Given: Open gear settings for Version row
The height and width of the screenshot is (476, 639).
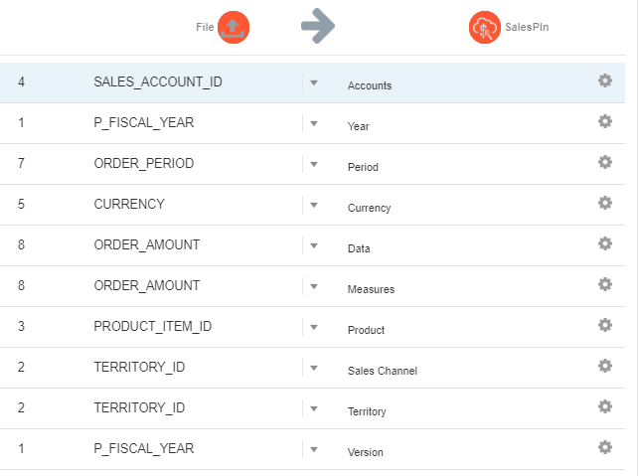Looking at the screenshot, I should pyautogui.click(x=604, y=447).
